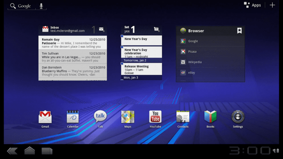Image resolution: width=283 pixels, height=159 pixels.
Task: Tap the Browser globe icon in the widget header
Action: tap(183, 31)
